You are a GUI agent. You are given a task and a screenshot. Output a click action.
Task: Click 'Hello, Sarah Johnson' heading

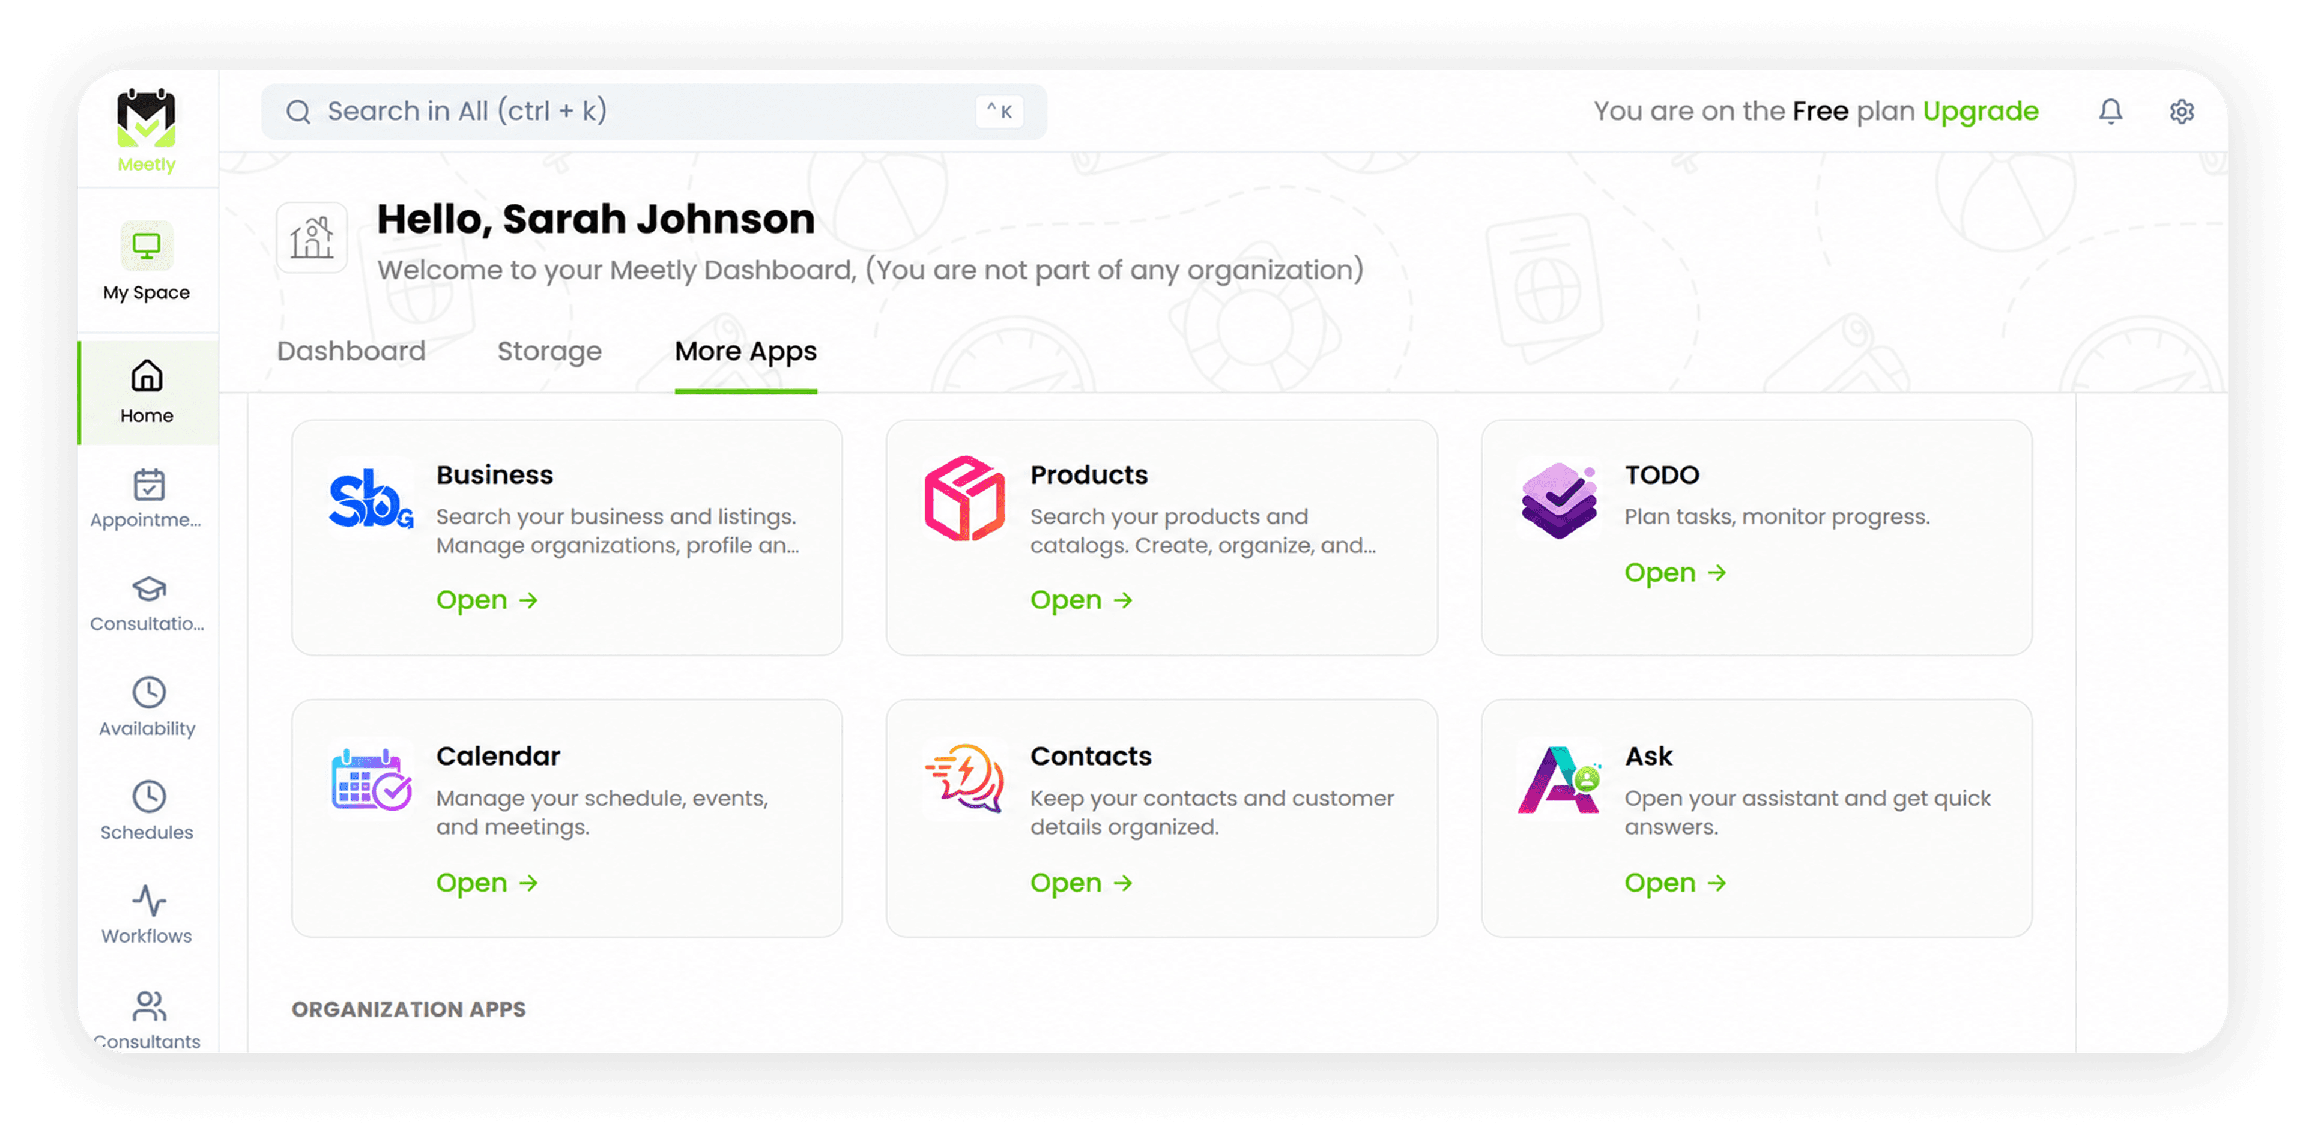pyautogui.click(x=595, y=219)
